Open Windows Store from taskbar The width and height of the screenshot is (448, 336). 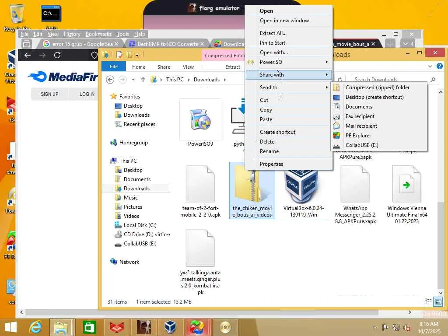pos(89,327)
